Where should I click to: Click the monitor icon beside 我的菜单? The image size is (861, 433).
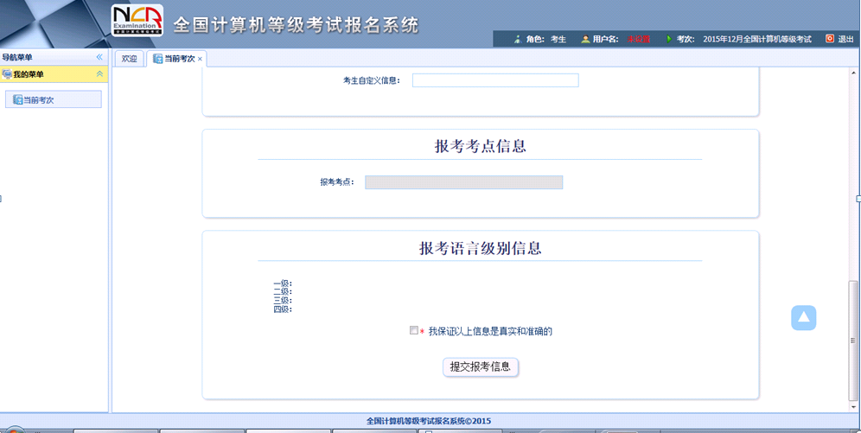(x=7, y=74)
